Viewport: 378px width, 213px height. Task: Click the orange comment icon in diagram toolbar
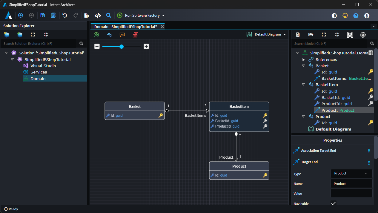(122, 35)
